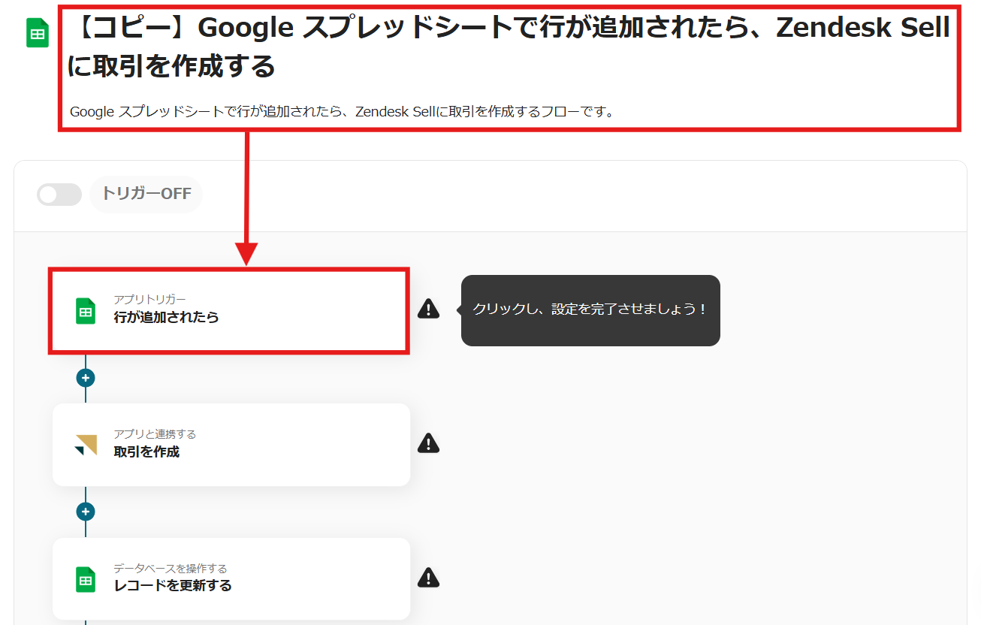Add a step below the 取引を作成 action

pyautogui.click(x=86, y=512)
